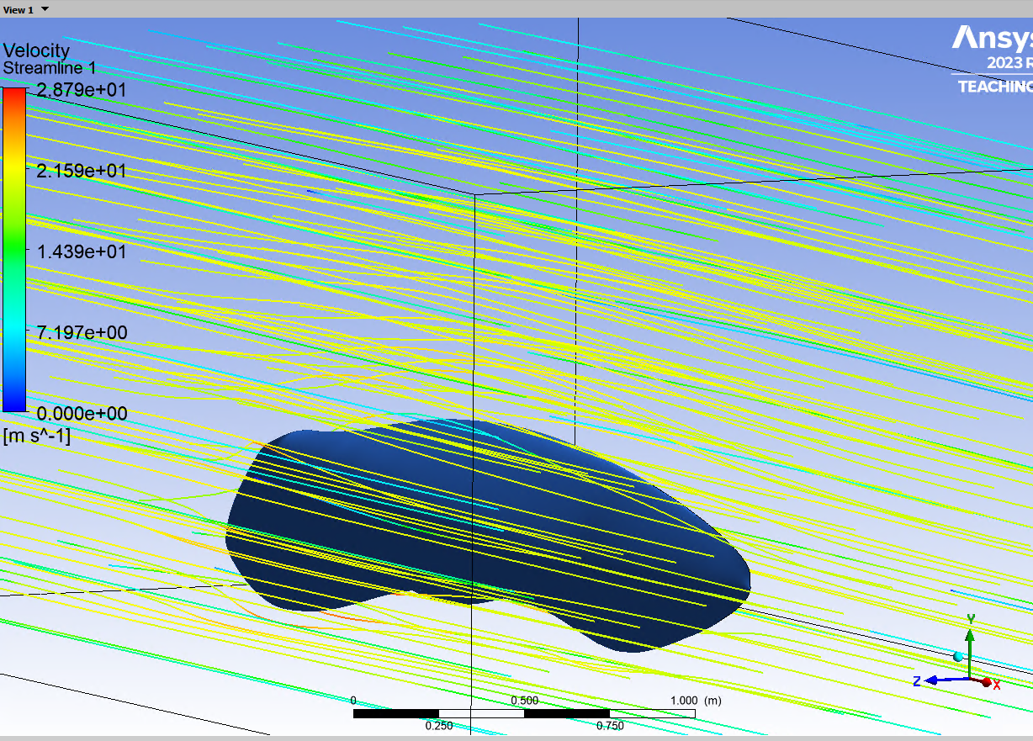Click the legend value 1.439e+01
The image size is (1033, 741).
click(x=82, y=251)
